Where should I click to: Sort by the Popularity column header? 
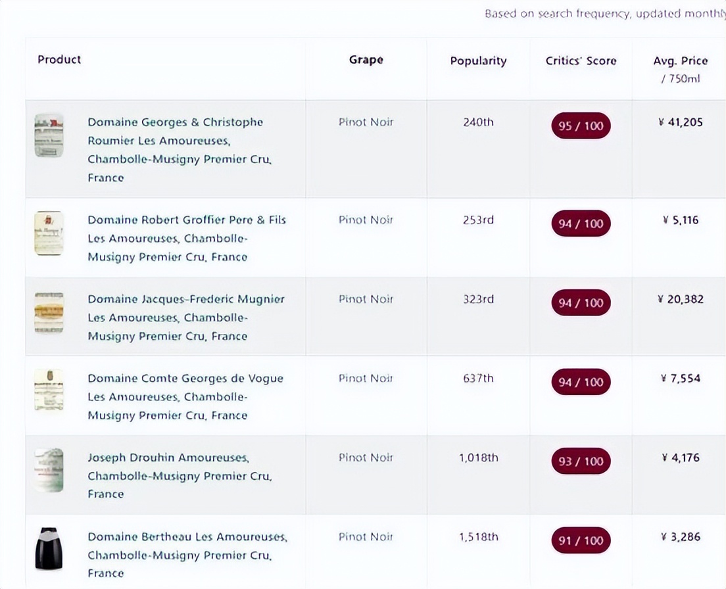(x=478, y=61)
